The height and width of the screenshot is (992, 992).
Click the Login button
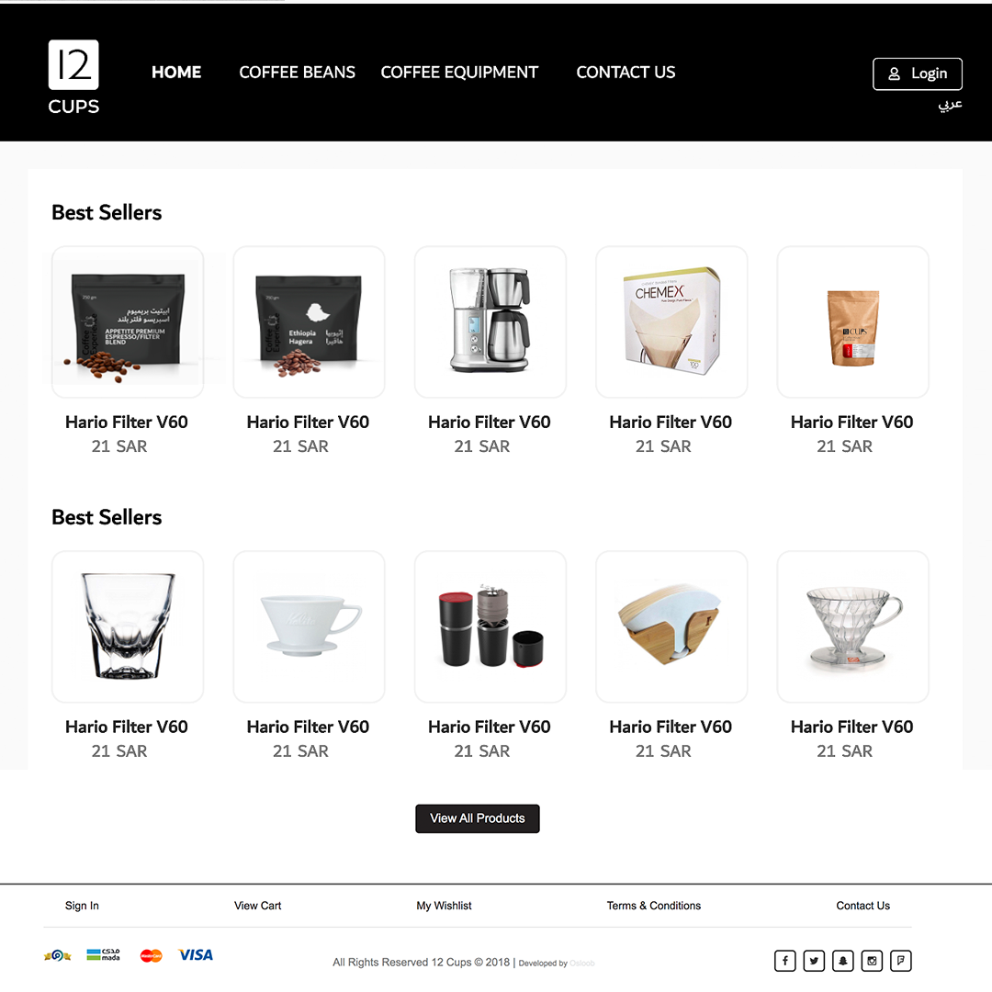[918, 74]
